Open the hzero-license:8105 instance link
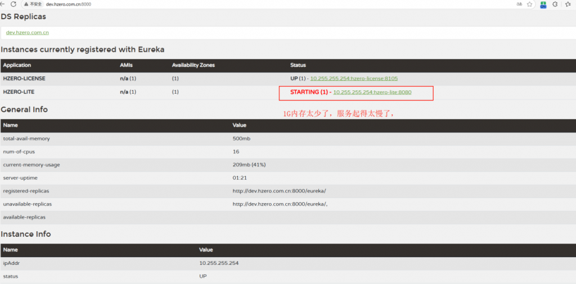576x284 pixels. [x=354, y=79]
